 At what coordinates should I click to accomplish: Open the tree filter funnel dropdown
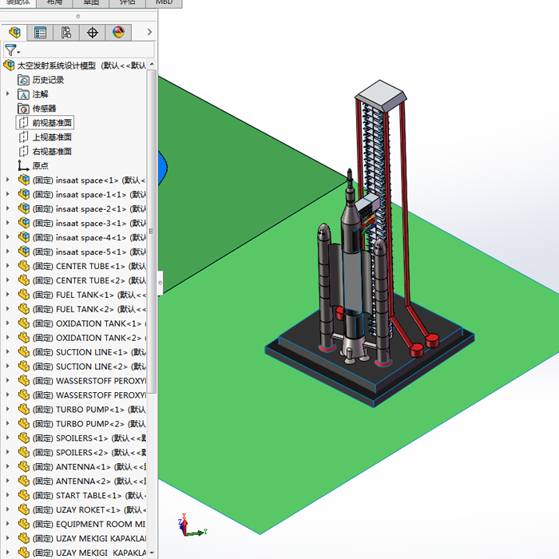pos(12,50)
